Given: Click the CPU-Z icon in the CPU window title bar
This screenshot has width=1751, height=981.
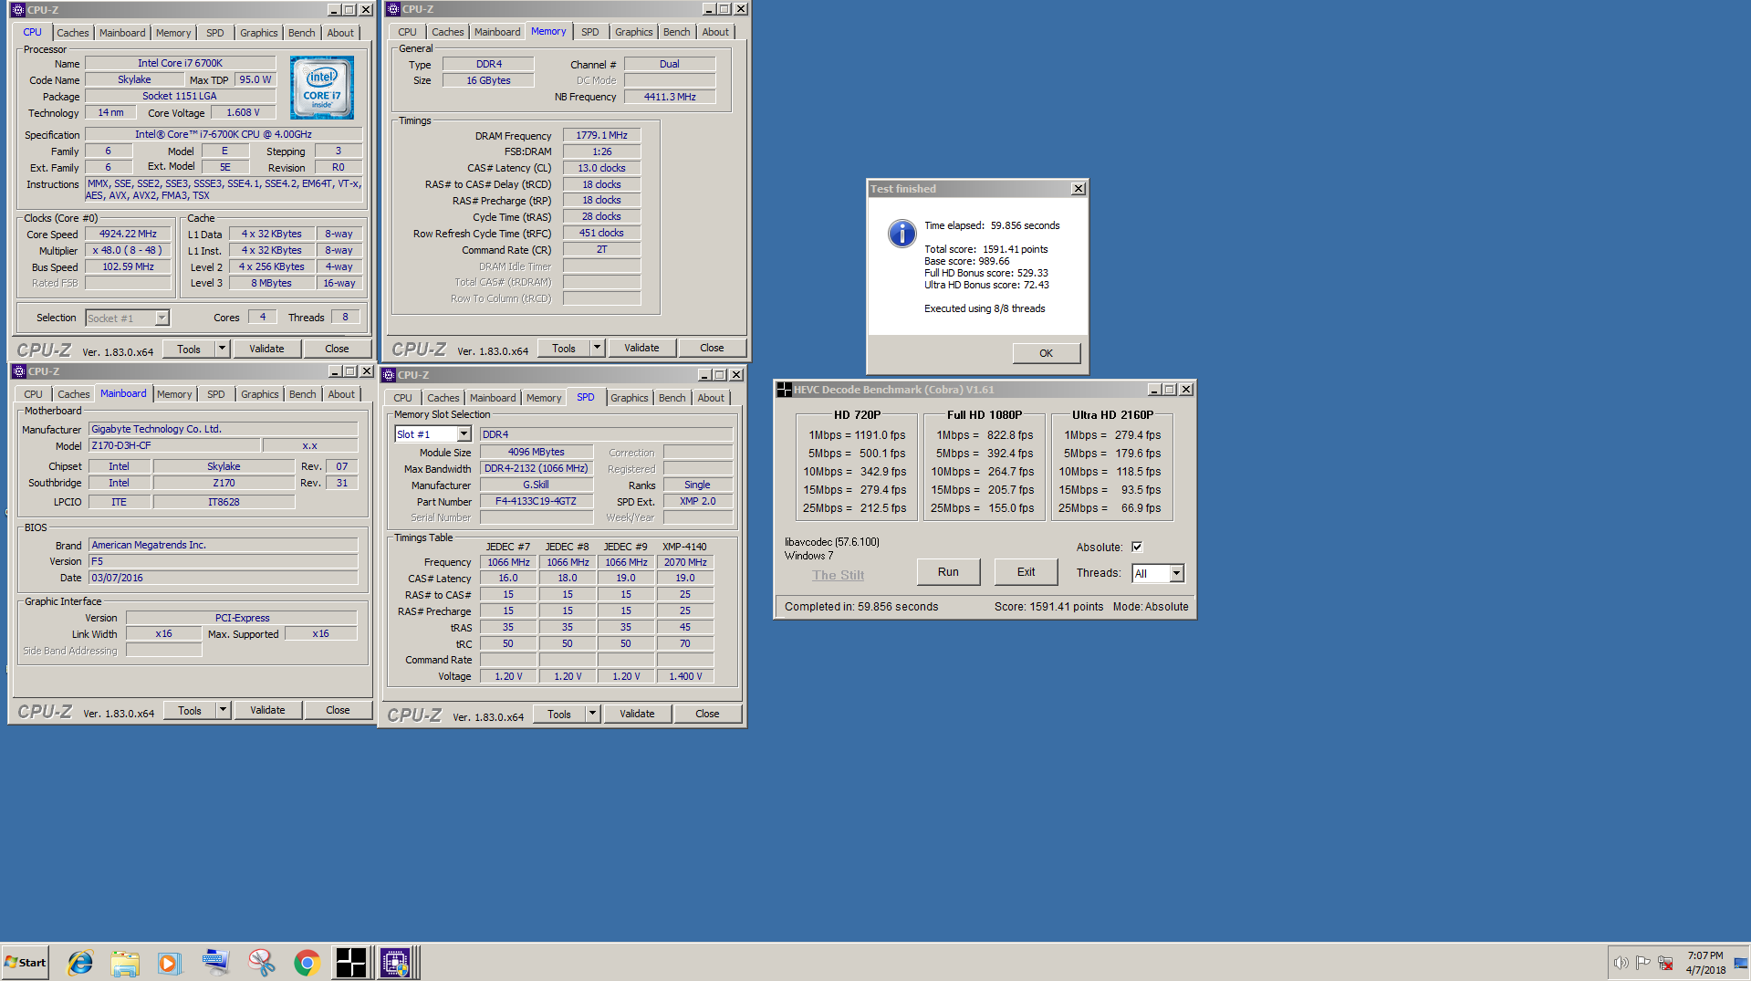Looking at the screenshot, I should pyautogui.click(x=18, y=10).
